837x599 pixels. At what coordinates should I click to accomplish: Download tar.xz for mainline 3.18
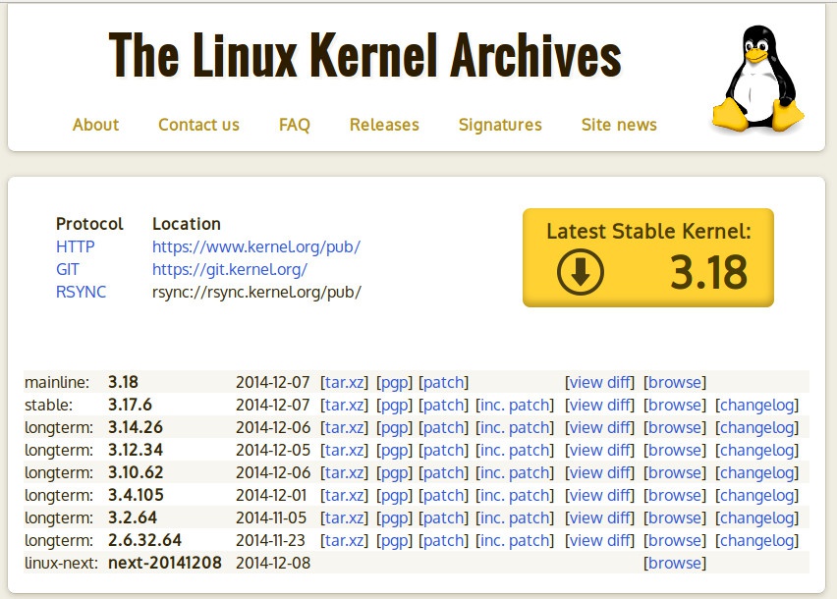[344, 382]
